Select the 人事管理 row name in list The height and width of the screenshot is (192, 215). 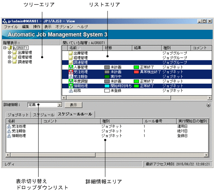[x=81, y=67]
